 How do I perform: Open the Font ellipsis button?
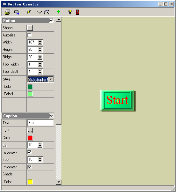[30, 130]
